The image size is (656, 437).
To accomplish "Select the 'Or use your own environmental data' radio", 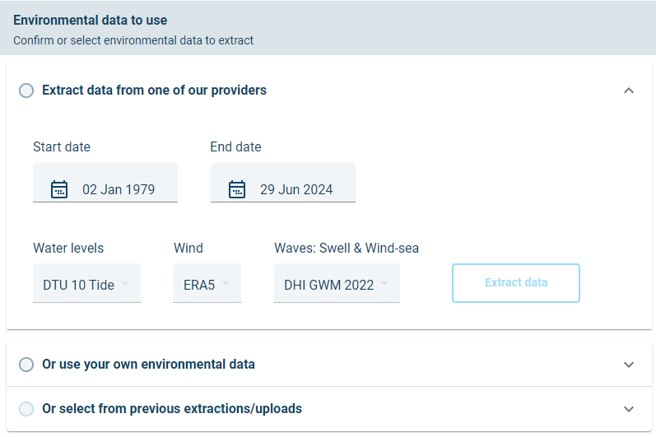I will pos(26,365).
